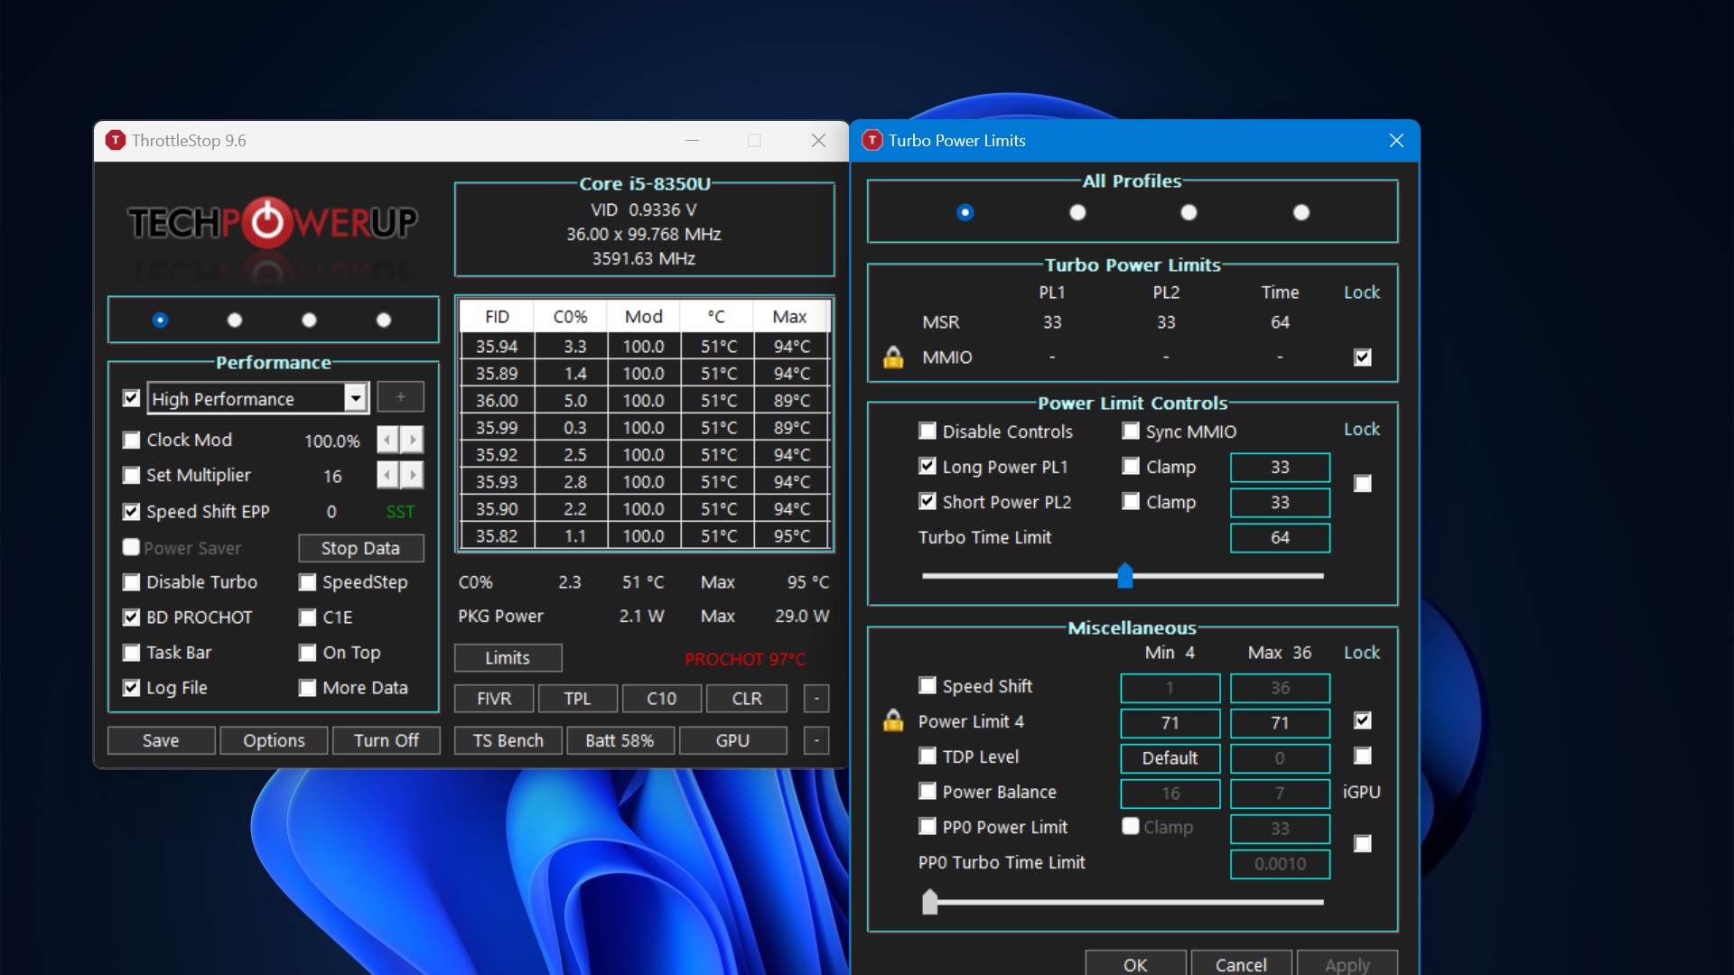Open the Options dialog

[x=274, y=740]
